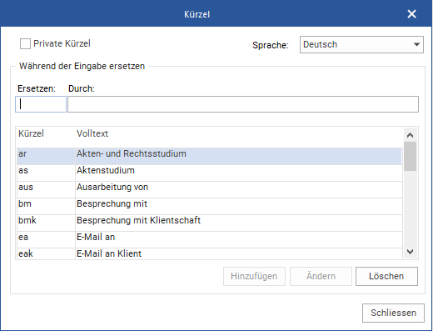This screenshot has width=433, height=331.
Task: Click the Ändern button
Action: pos(321,276)
